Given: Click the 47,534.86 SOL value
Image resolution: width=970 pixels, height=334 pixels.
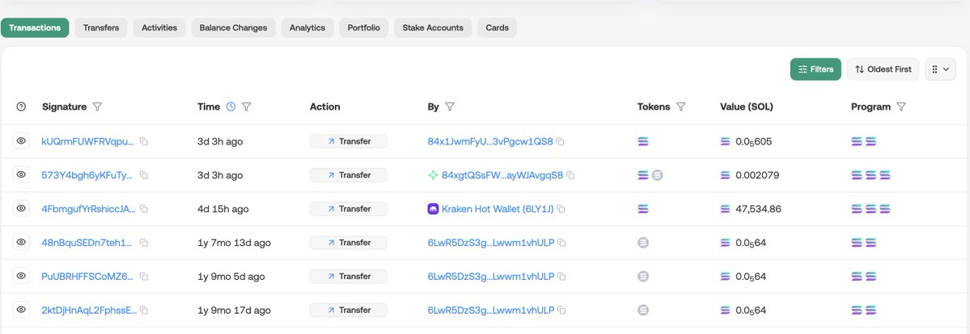Looking at the screenshot, I should pyautogui.click(x=758, y=209).
